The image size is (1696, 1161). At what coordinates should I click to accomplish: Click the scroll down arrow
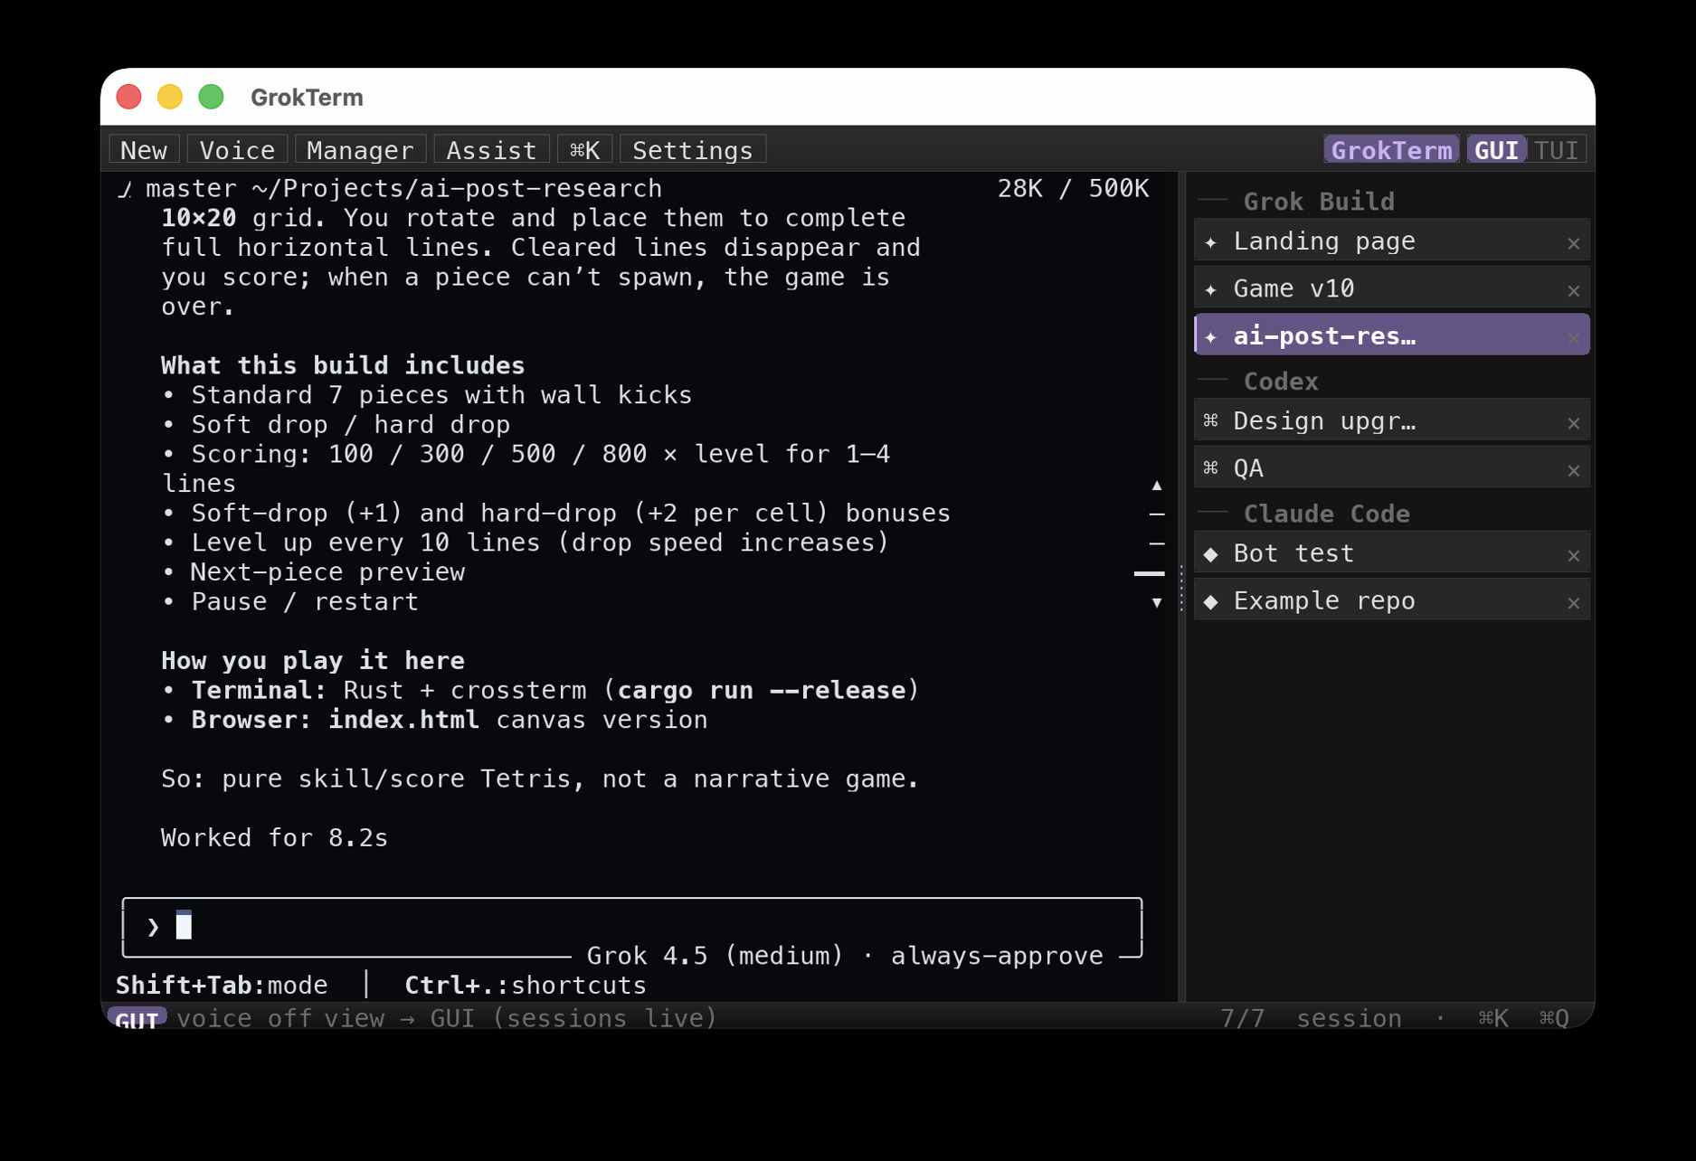(x=1156, y=602)
